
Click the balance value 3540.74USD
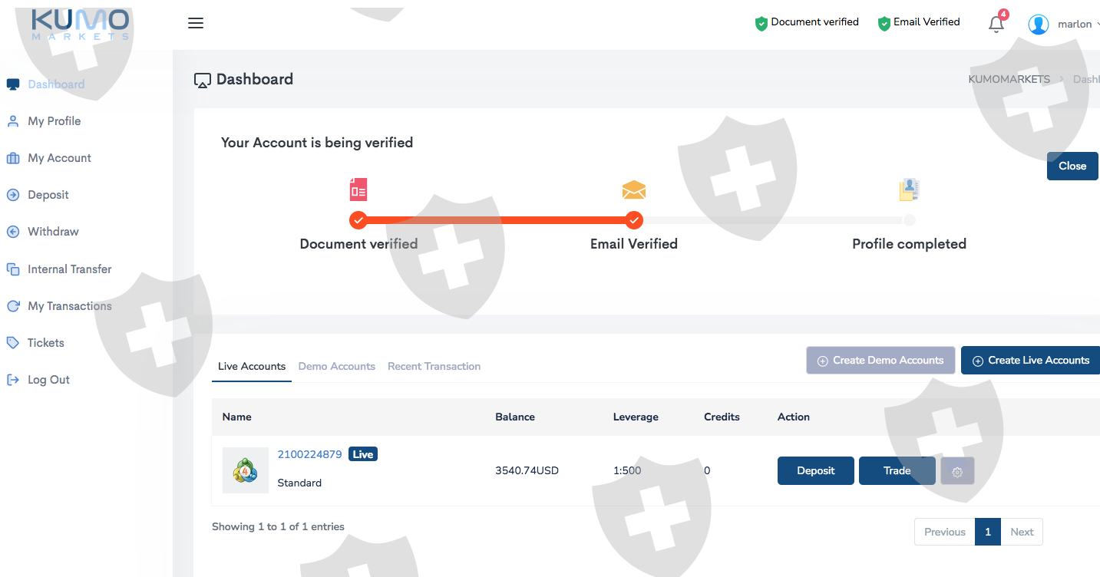[x=527, y=471]
